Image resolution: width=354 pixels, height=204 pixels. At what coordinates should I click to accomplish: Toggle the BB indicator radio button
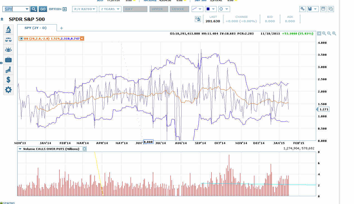[x=21, y=38]
